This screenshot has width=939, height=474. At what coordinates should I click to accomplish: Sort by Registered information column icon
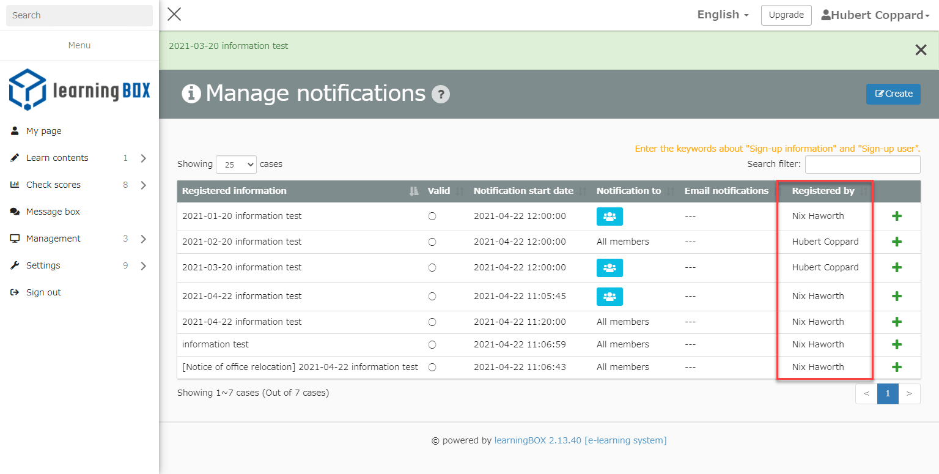coord(414,191)
